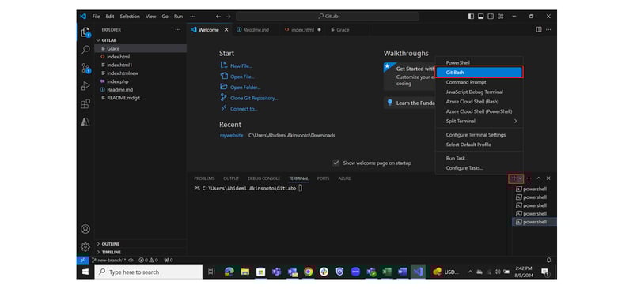Open Explorer Views and More Actions ellipsis
633x289 pixels.
click(x=178, y=29)
